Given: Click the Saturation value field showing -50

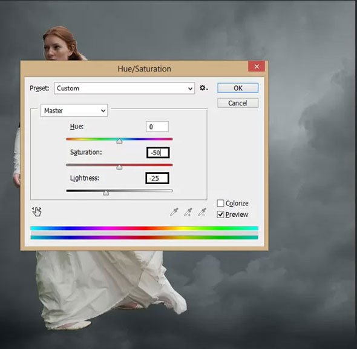Looking at the screenshot, I should click(x=158, y=153).
